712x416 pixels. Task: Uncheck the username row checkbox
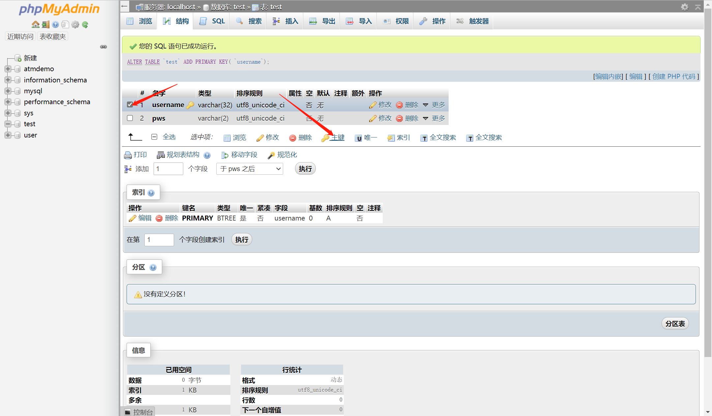(130, 104)
